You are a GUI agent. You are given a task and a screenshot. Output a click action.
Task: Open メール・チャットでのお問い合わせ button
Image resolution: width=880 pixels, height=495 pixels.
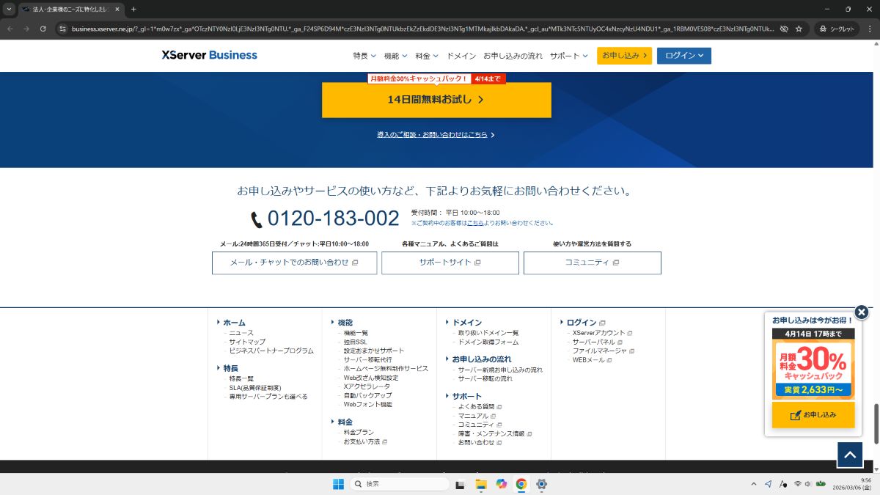294,263
